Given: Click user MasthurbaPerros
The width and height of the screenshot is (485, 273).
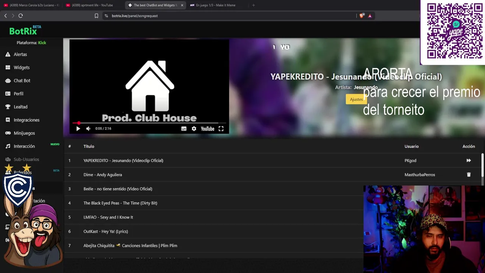Looking at the screenshot, I should click(x=420, y=175).
